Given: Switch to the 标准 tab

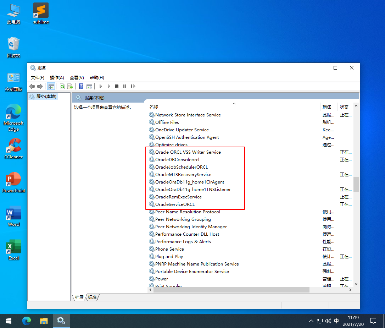Looking at the screenshot, I should pos(92,297).
